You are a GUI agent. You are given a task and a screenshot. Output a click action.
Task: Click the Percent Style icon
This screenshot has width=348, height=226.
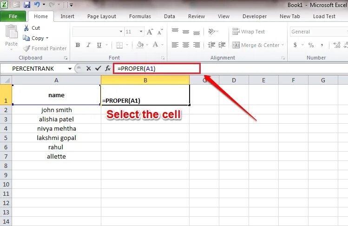tap(311, 45)
